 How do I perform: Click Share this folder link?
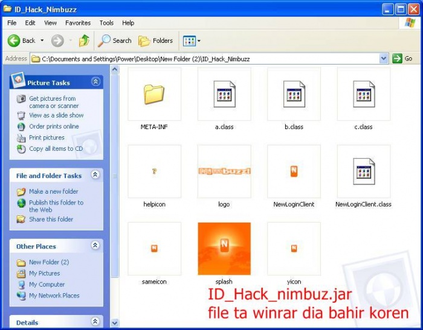coord(51,219)
